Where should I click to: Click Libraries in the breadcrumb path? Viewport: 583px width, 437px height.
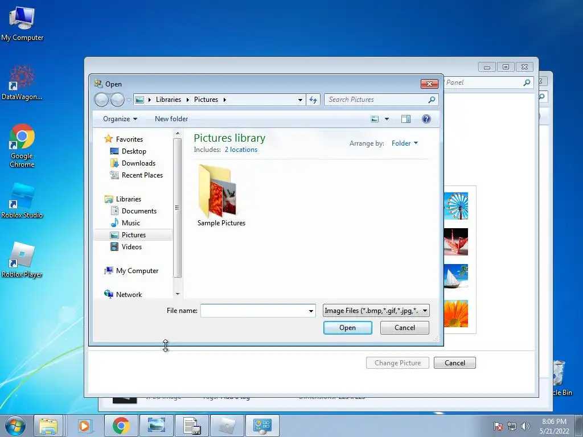tap(169, 100)
